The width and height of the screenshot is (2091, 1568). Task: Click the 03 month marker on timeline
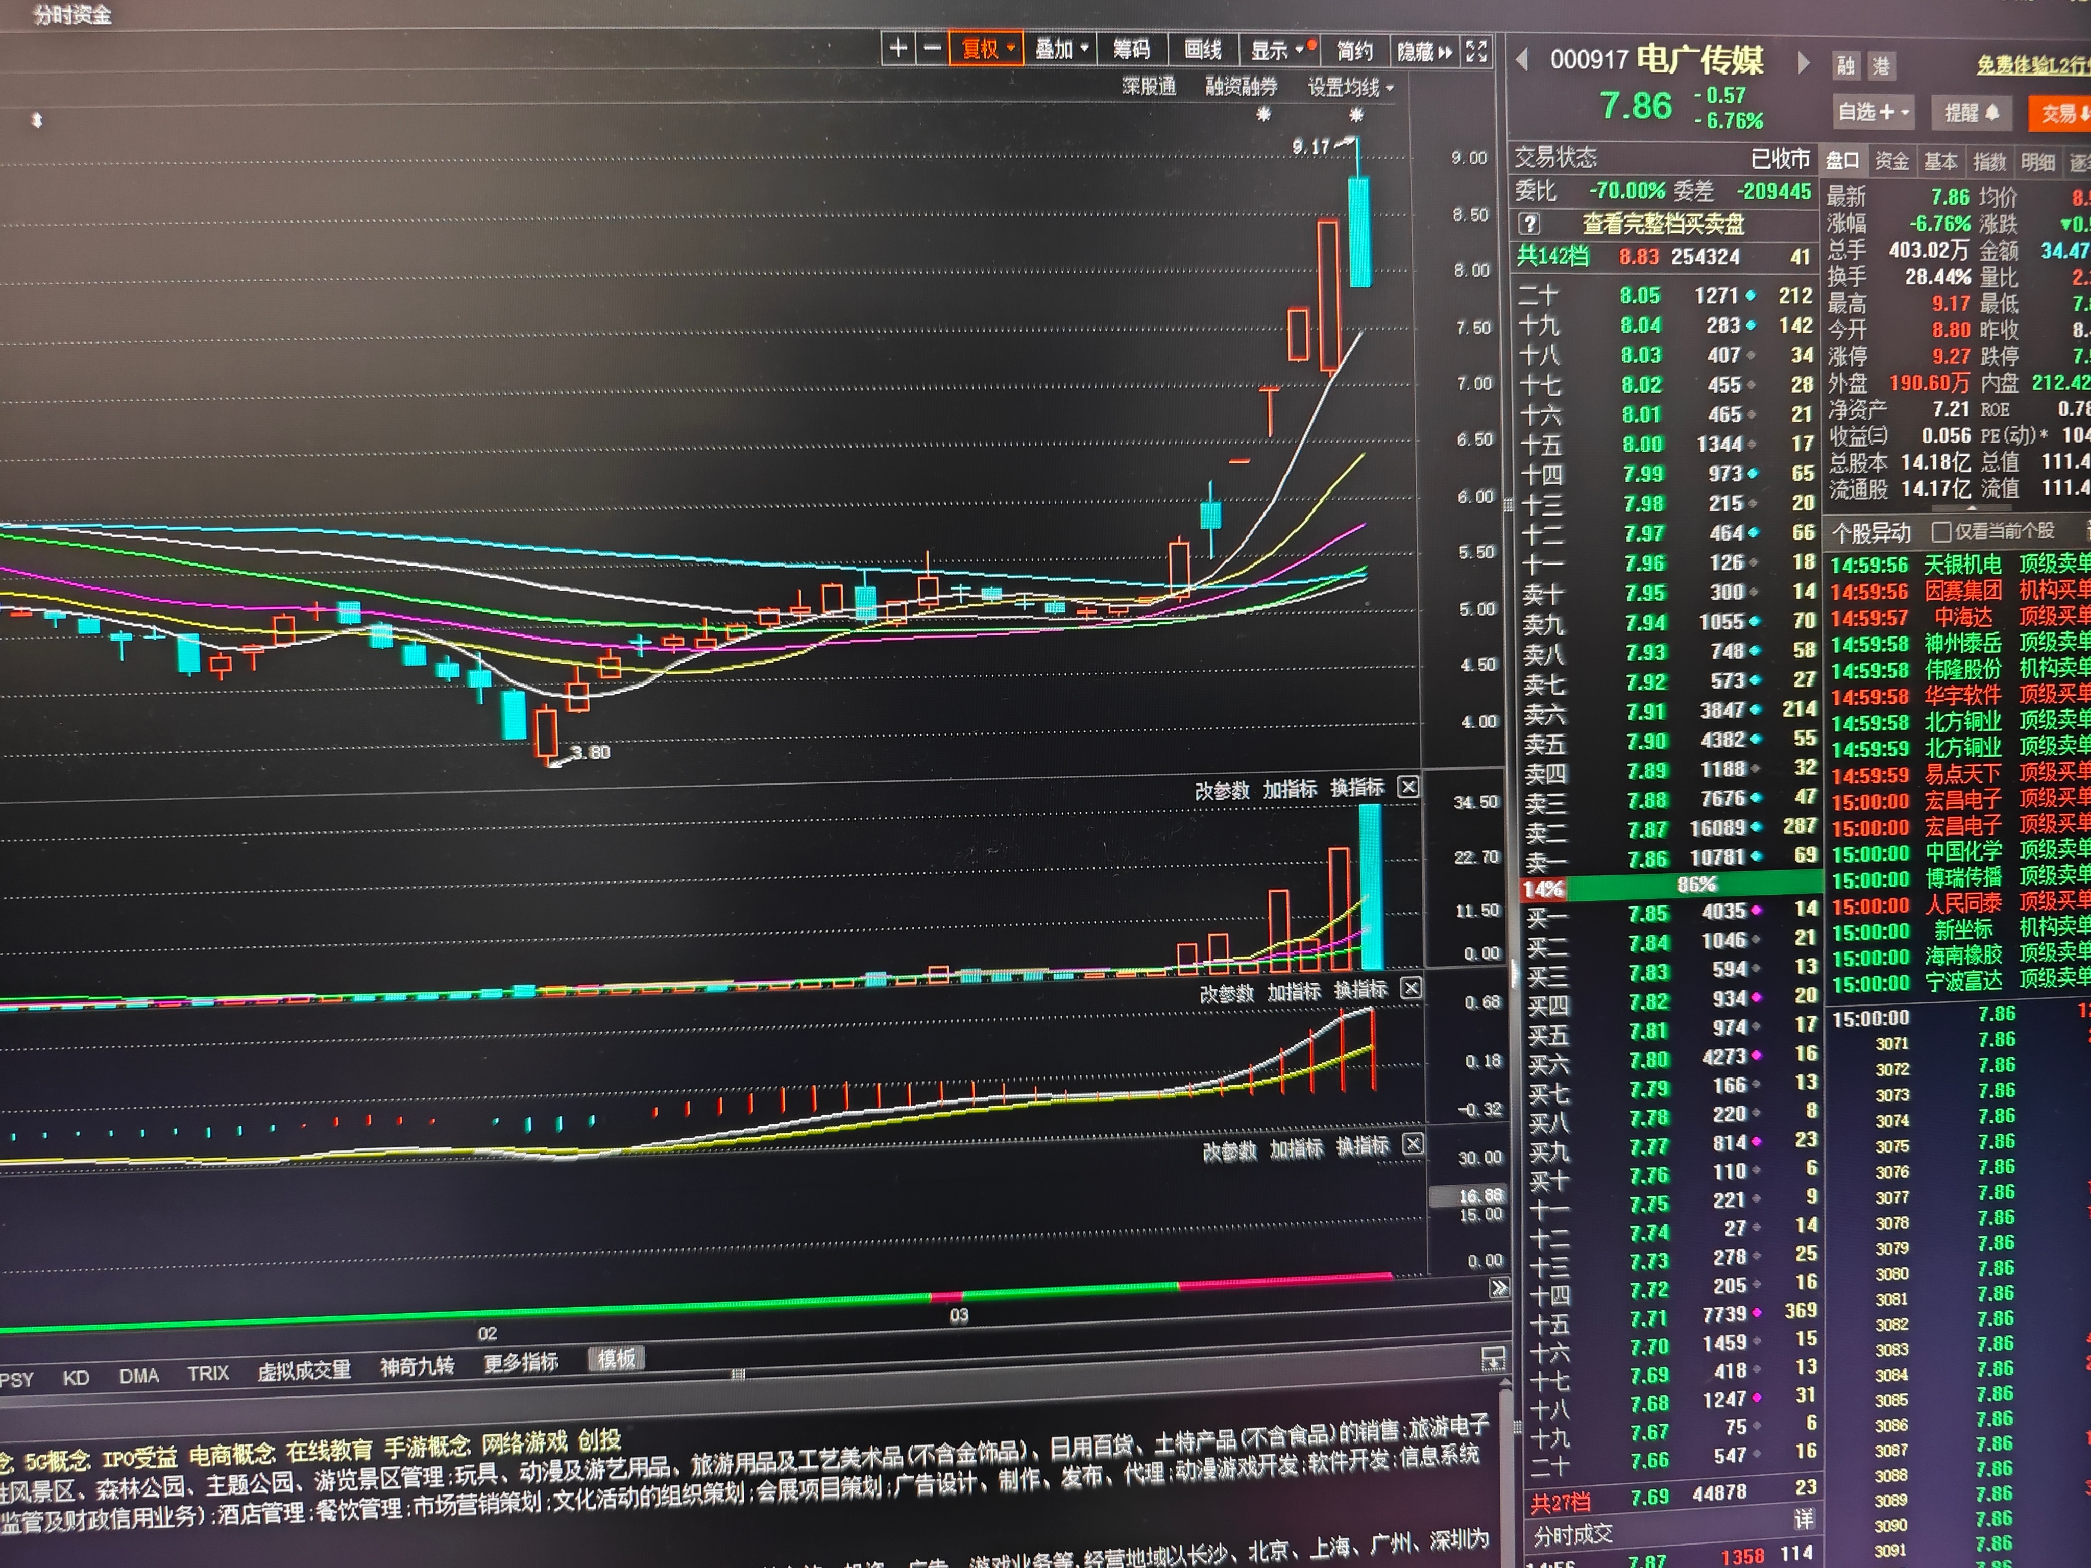pos(959,1316)
